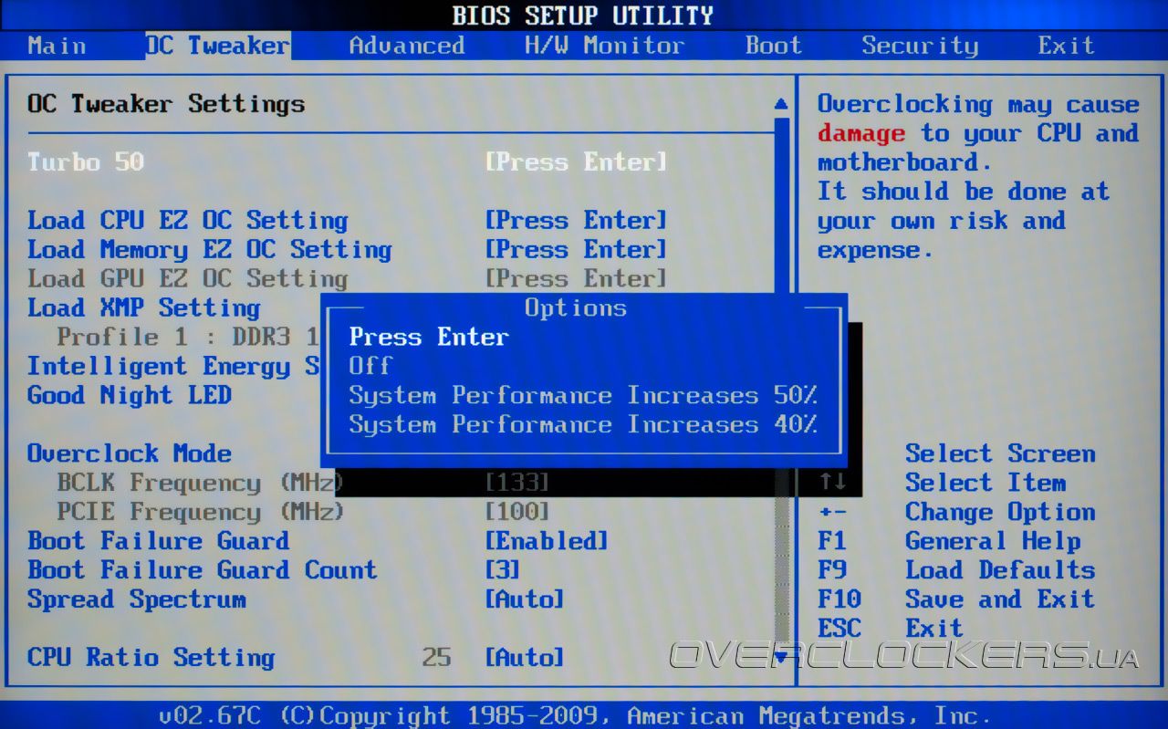This screenshot has height=729, width=1168.
Task: Click the F1 General Help entry
Action: click(x=949, y=541)
